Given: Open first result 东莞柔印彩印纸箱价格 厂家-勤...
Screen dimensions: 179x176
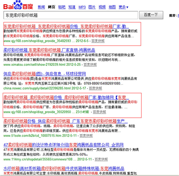Looking at the screenshot, I should click(66, 27).
